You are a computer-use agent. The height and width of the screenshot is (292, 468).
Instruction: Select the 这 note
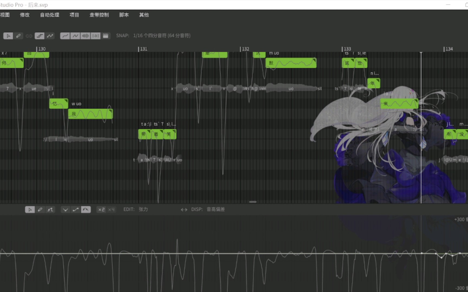(x=348, y=63)
